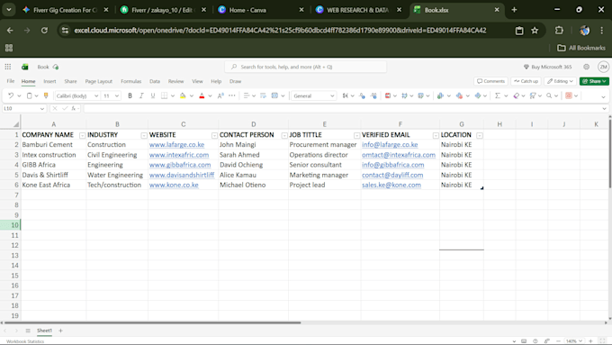Open INDUSTRY column filter dropdown
Viewport: 612px width, 345px height.
tap(144, 135)
